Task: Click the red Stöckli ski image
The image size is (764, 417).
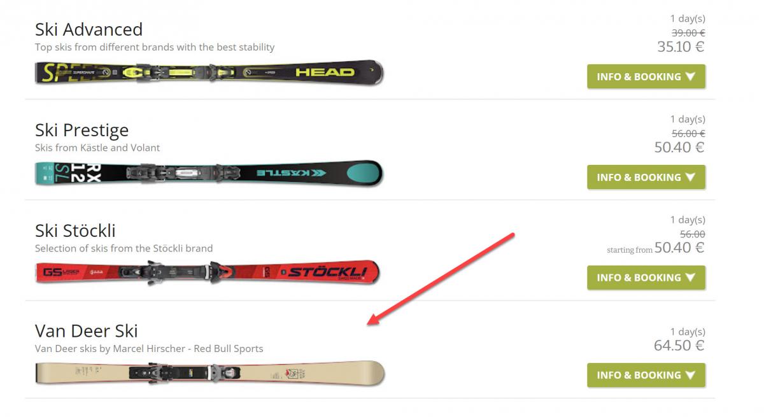Action: (x=208, y=273)
